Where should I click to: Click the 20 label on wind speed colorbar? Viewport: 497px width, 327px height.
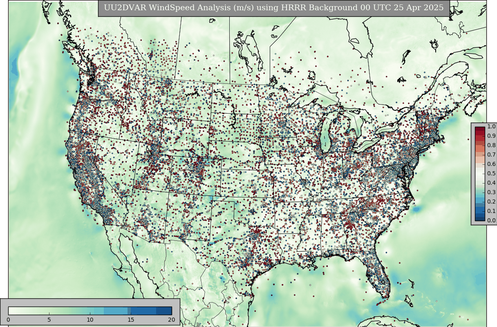point(172,320)
